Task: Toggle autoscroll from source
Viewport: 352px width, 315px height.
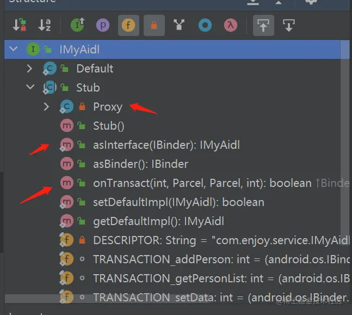Action: coord(289,25)
